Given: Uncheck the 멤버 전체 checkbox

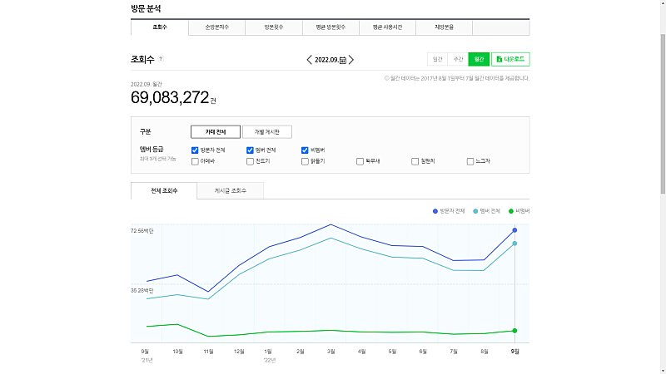Looking at the screenshot, I should (x=250, y=150).
